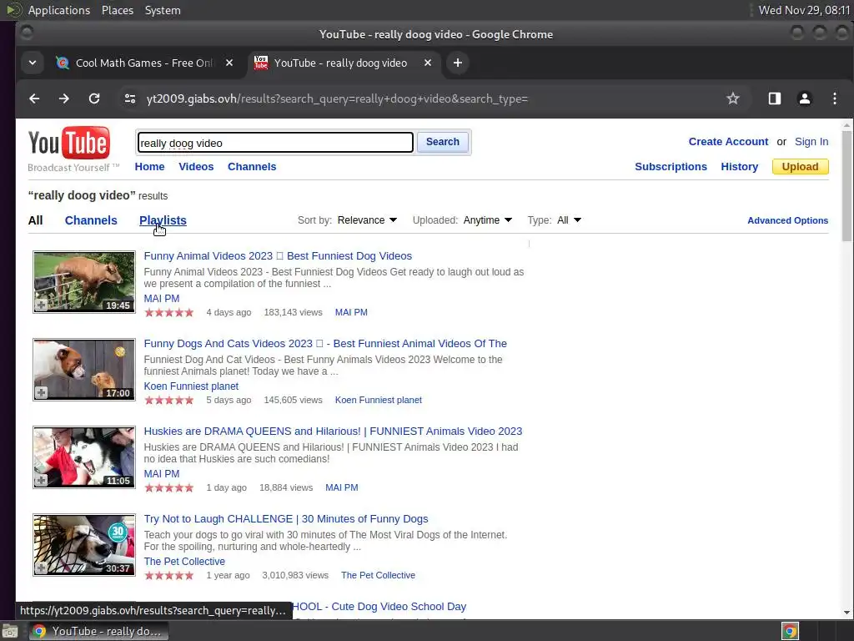The image size is (854, 641).
Task: Select the All results filter
Action: coord(35,220)
